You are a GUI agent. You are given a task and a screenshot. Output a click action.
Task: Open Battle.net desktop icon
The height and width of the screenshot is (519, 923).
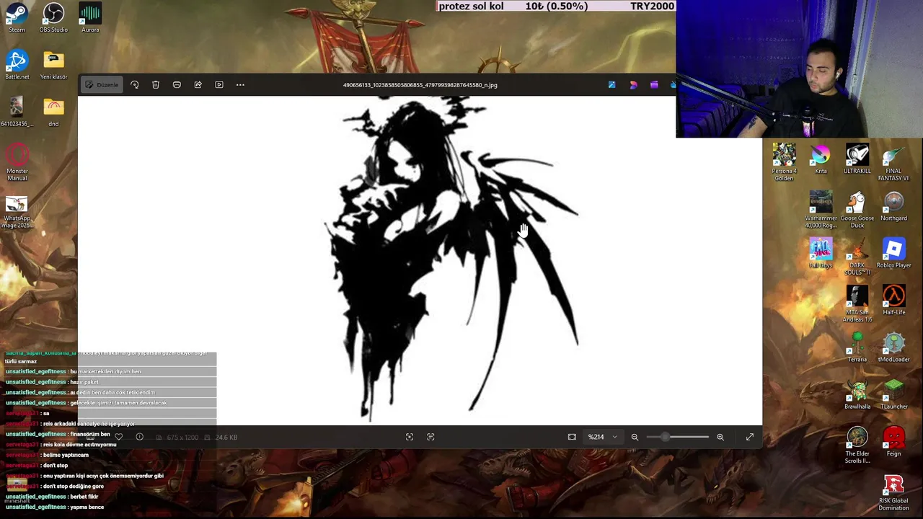coord(17,65)
